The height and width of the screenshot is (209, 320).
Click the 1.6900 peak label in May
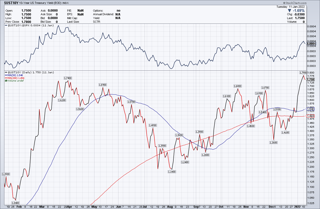(103, 85)
